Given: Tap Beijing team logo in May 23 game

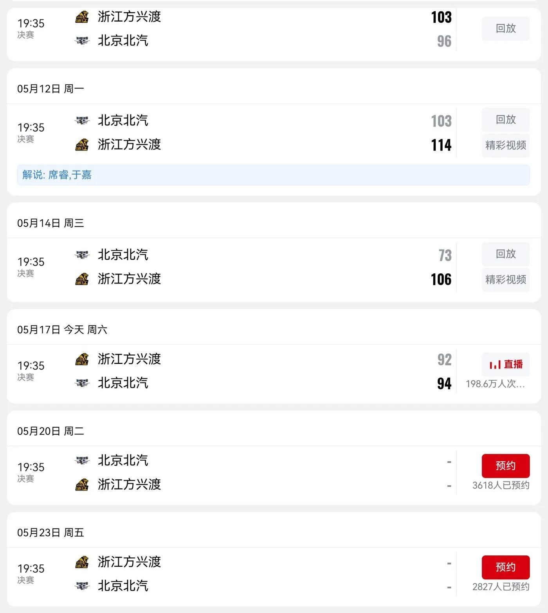Looking at the screenshot, I should coord(82,586).
